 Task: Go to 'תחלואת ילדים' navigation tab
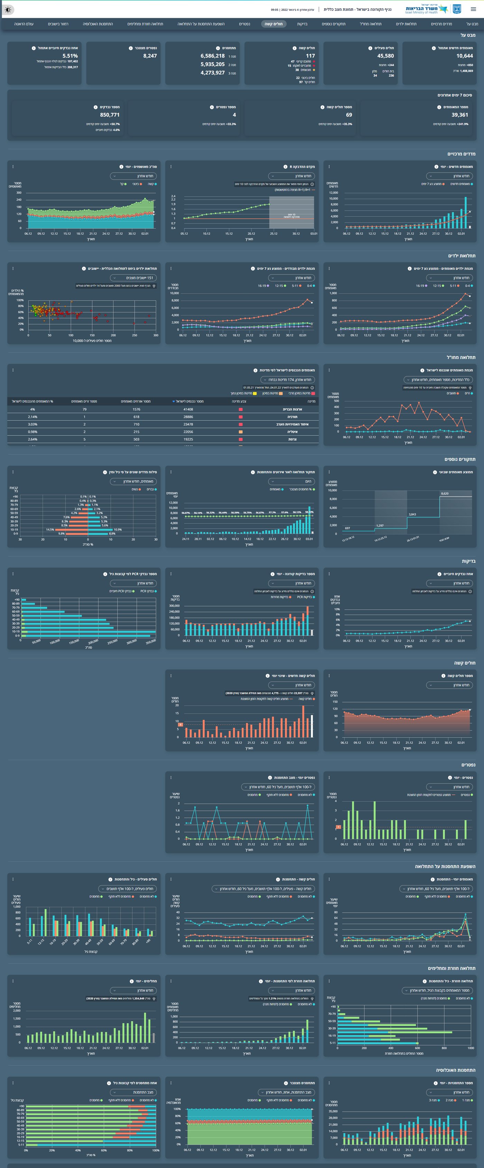(x=406, y=24)
